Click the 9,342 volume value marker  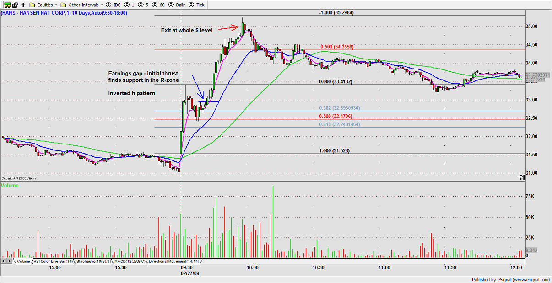pos(531,250)
